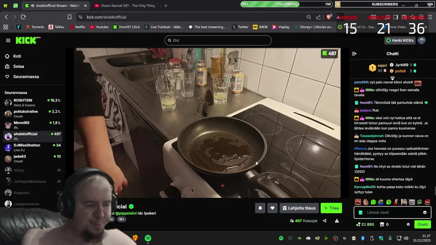Click the Lahjoita tilaus button
Screen dimensions: 436x245
click(x=299, y=208)
